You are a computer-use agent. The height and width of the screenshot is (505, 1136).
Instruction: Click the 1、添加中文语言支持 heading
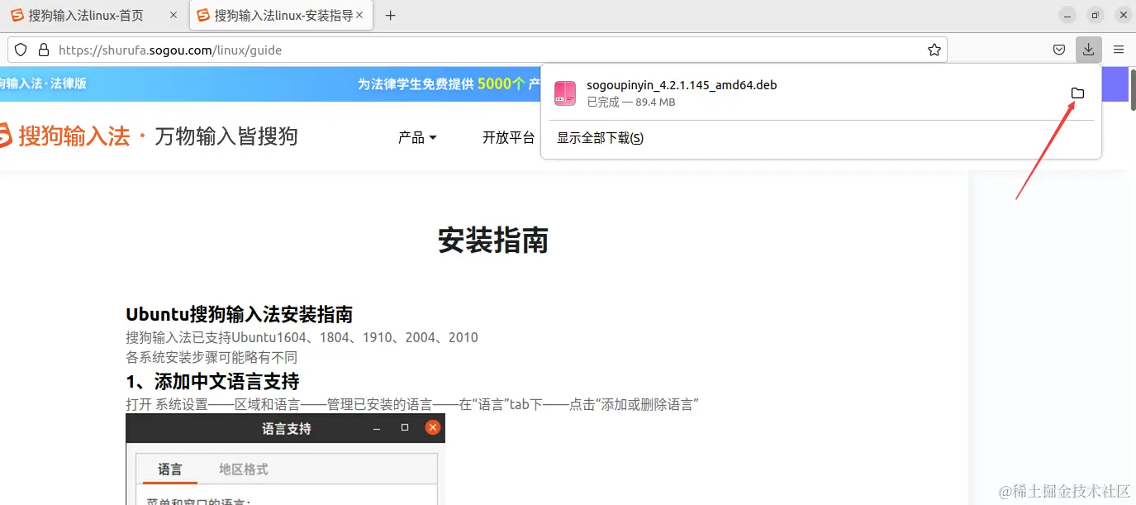(212, 381)
